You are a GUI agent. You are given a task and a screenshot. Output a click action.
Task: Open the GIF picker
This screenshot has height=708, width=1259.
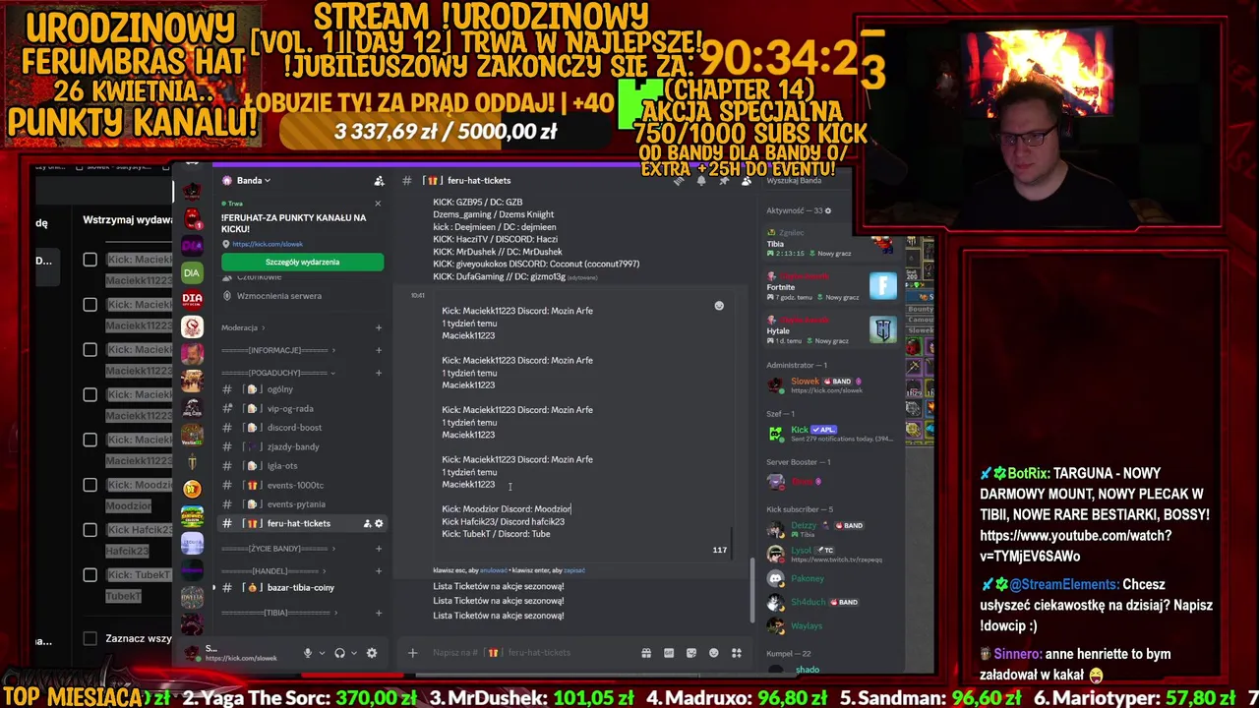[669, 653]
